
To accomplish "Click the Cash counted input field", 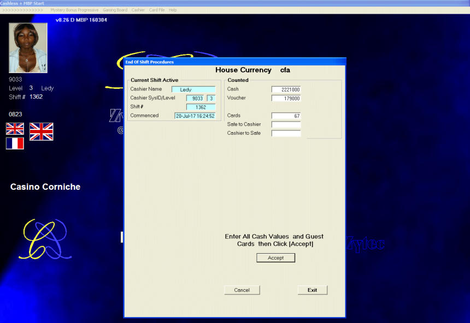I will [286, 89].
